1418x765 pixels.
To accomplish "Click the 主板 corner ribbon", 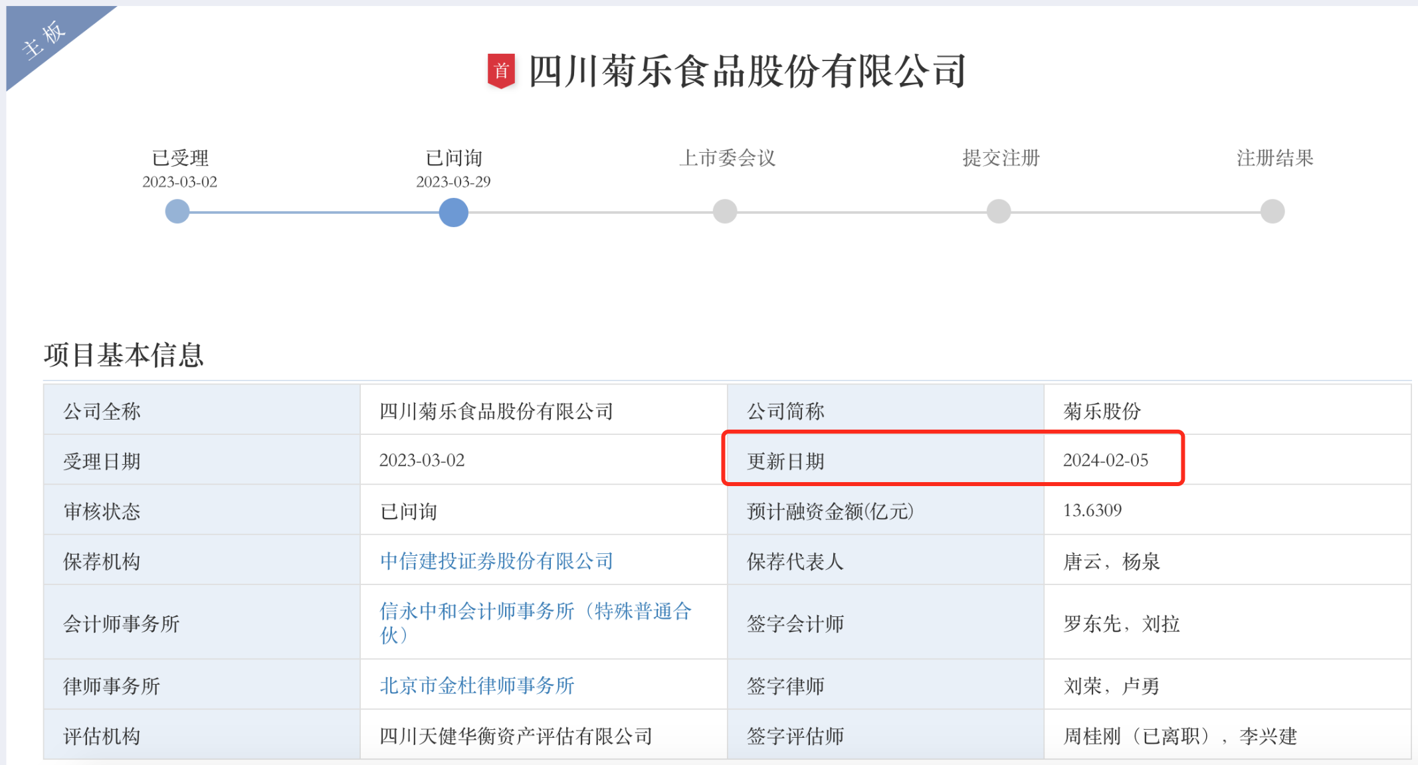I will 44,39.
